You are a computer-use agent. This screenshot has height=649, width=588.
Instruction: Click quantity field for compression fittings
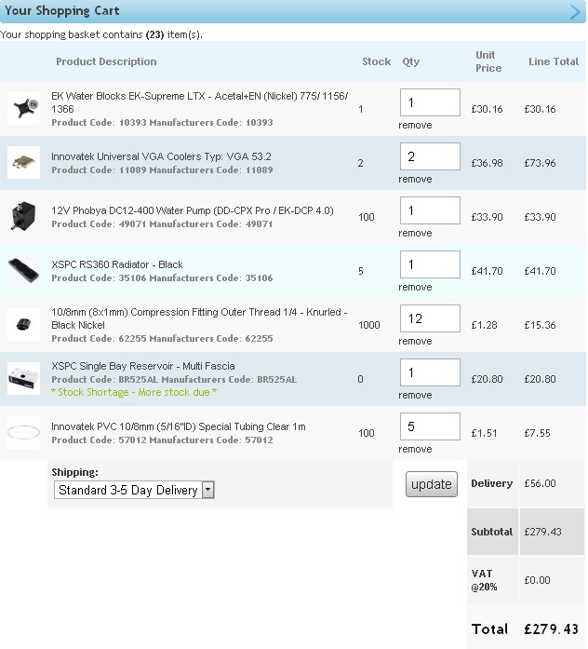tap(430, 318)
